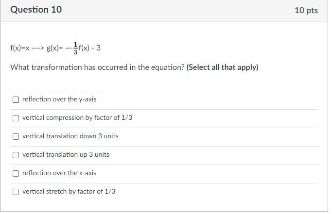Click the 'vertical translation up 3 units' label
Viewport: 332px width, 214px height.
point(66,155)
